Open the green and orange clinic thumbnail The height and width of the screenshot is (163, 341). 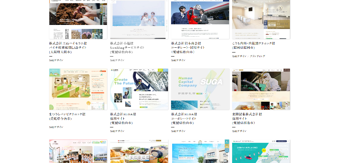click(x=78, y=89)
